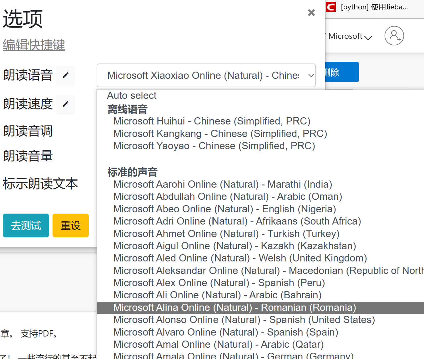Image resolution: width=424 pixels, height=359 pixels.
Task: Click the 朗读音量 label
Action: [28, 156]
